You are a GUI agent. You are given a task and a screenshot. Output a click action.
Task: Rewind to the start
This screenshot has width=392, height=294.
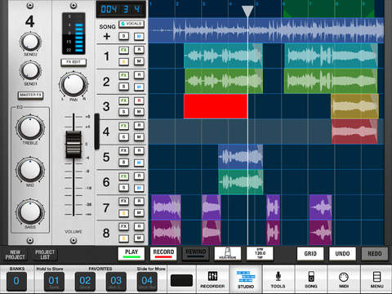click(x=195, y=253)
